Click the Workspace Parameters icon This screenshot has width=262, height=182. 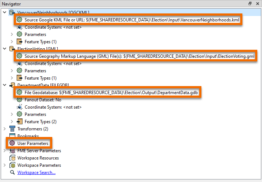click(x=12, y=165)
